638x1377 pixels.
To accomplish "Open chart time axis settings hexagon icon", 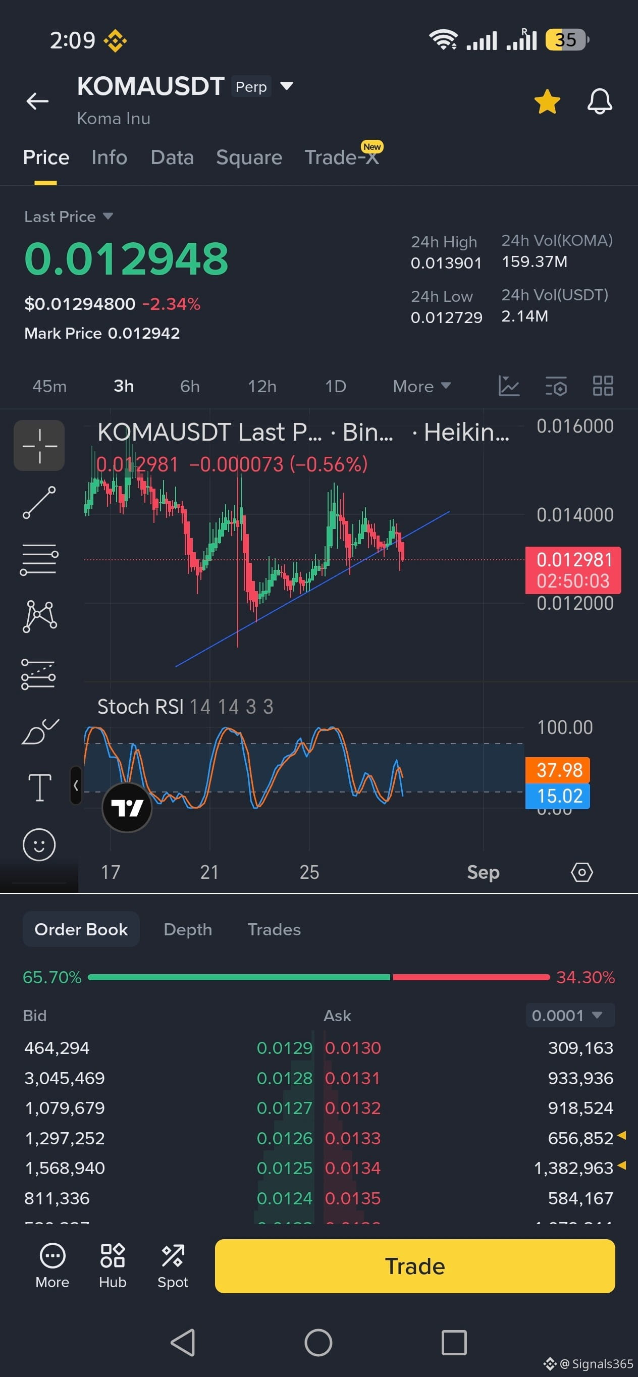I will (581, 872).
